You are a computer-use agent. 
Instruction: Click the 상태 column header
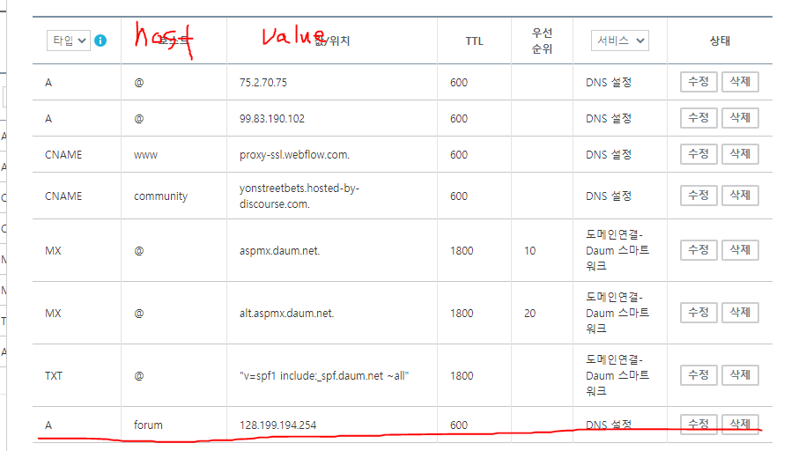[720, 41]
